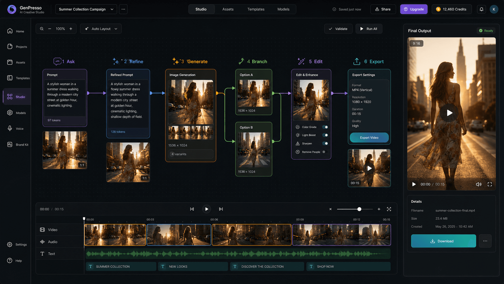The height and width of the screenshot is (284, 504).
Task: Click the small play icon below preview
Action: [414, 184]
